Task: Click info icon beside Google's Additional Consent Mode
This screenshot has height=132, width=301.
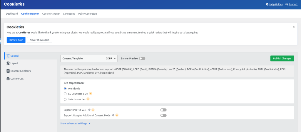Action: [x=113, y=115]
